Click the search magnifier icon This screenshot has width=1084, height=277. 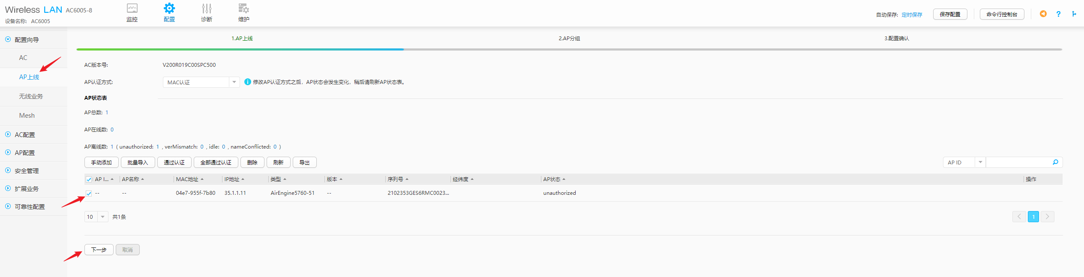pyautogui.click(x=1055, y=162)
